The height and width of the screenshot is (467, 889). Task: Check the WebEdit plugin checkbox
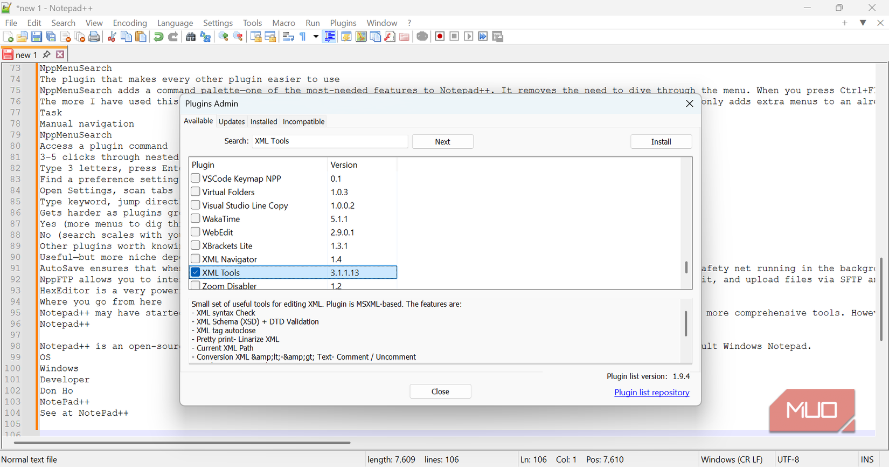pyautogui.click(x=196, y=232)
